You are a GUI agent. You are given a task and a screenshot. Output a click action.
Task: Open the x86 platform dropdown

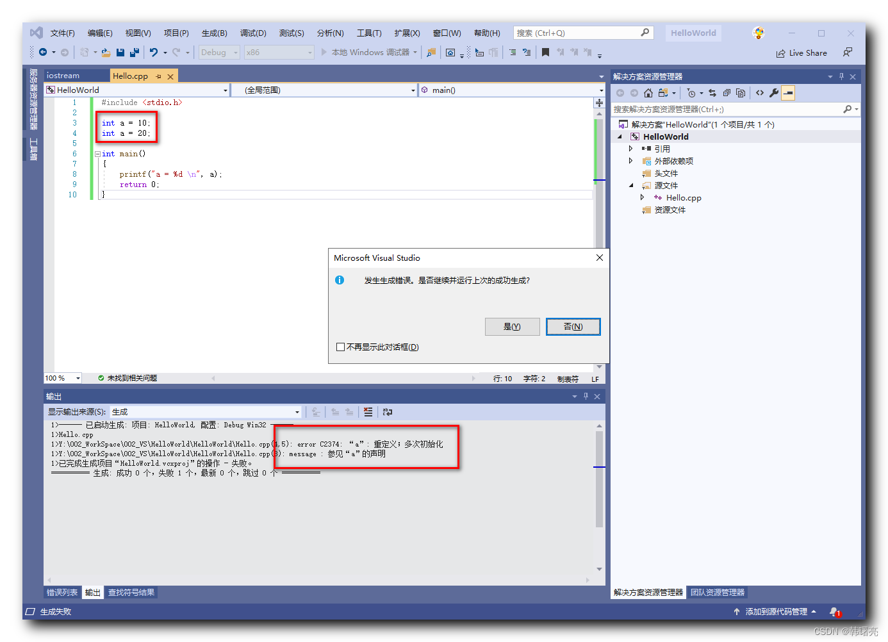279,53
